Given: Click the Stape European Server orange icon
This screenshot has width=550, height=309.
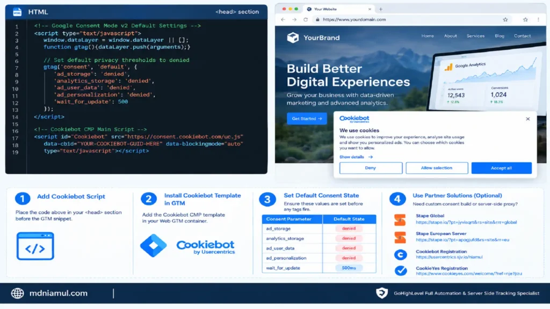Looking at the screenshot, I should [400, 237].
